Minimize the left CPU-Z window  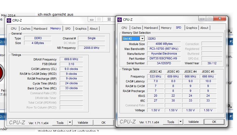tap(92, 19)
